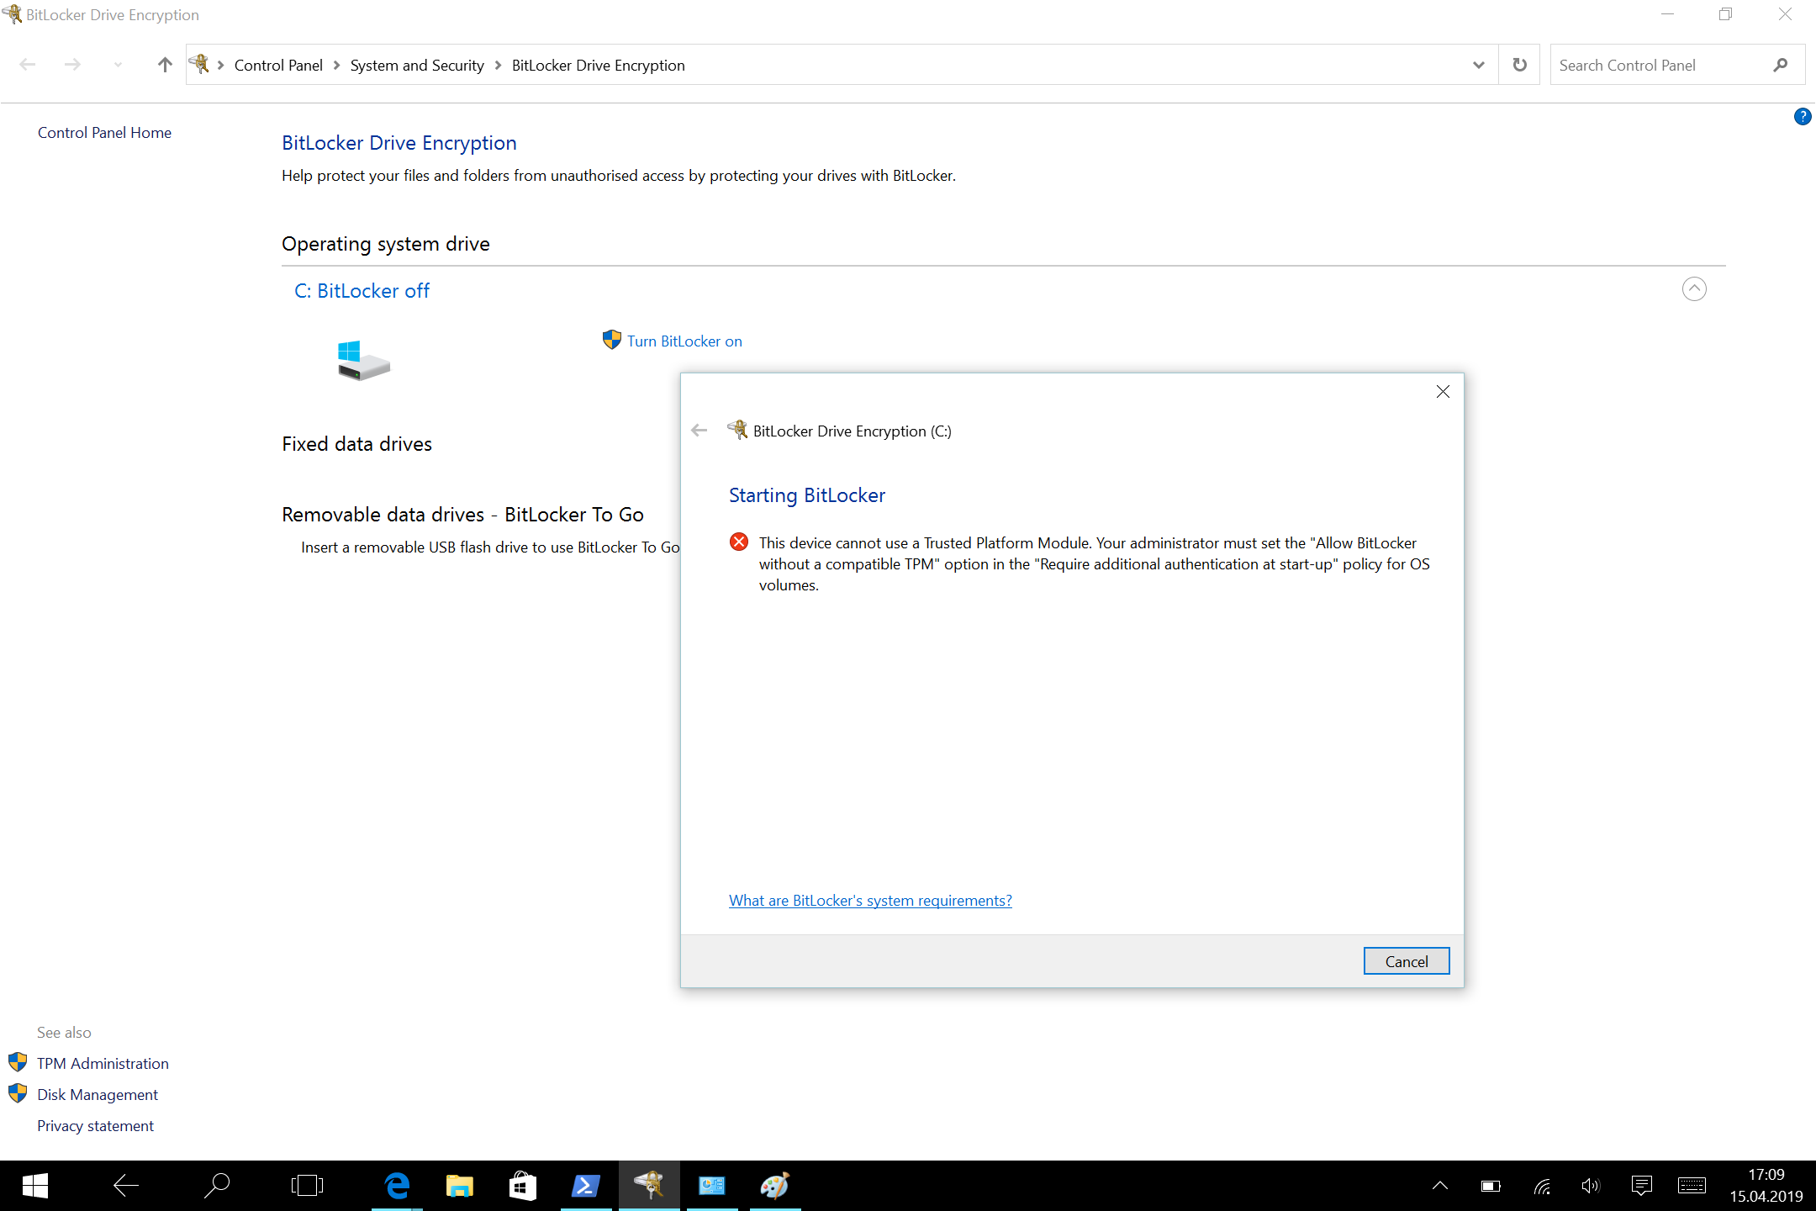Click the taskbar Back arrow button
Image resolution: width=1816 pixels, height=1211 pixels.
126,1186
